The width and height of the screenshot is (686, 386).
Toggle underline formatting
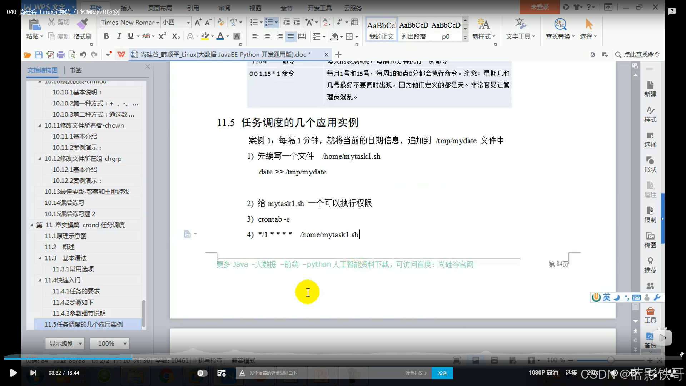[130, 36]
